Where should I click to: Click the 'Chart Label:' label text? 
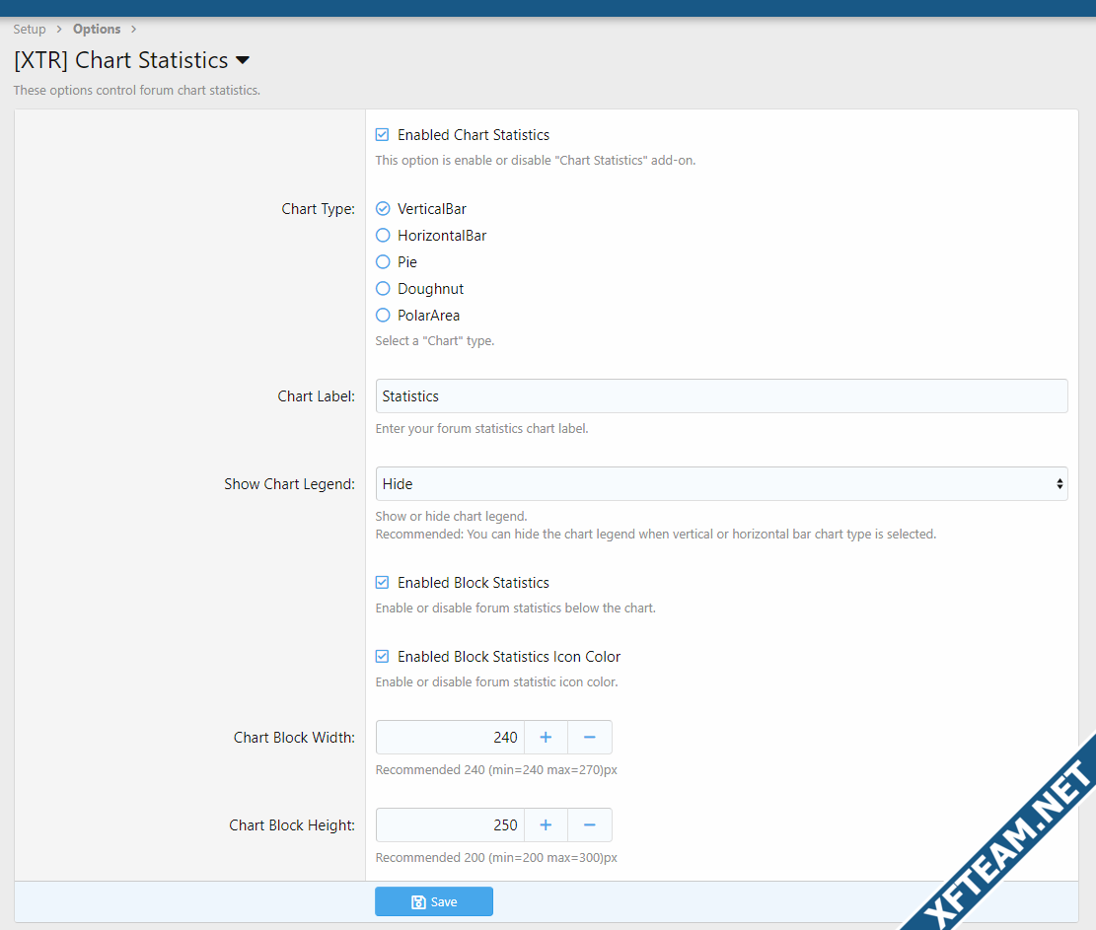(x=316, y=396)
